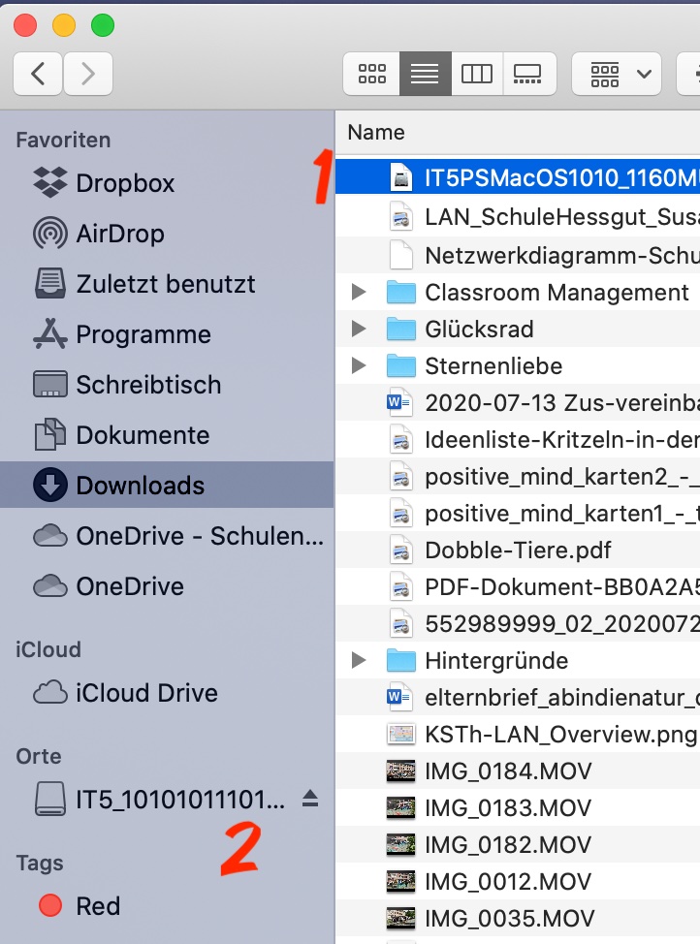The image size is (700, 944).
Task: Select Zuletzt benutzt in sidebar
Action: 165,284
